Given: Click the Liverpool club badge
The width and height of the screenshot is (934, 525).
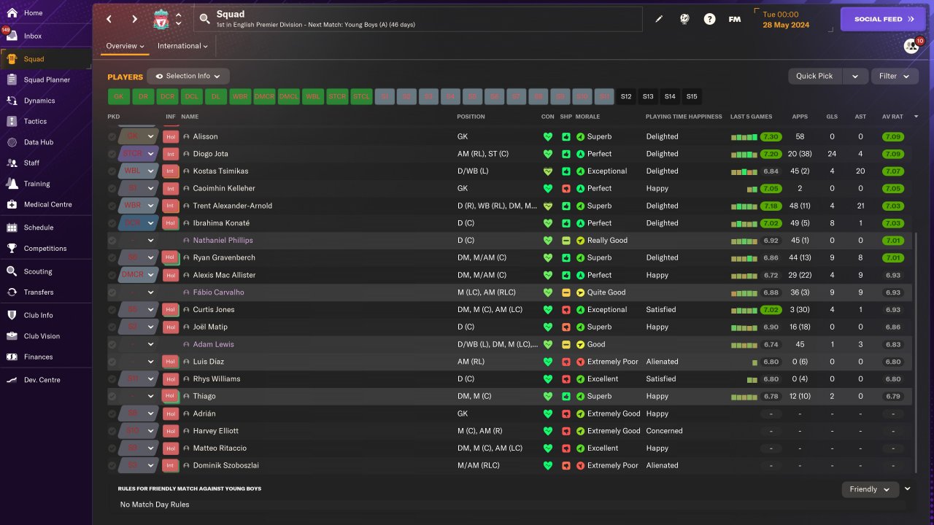Looking at the screenshot, I should point(161,20).
